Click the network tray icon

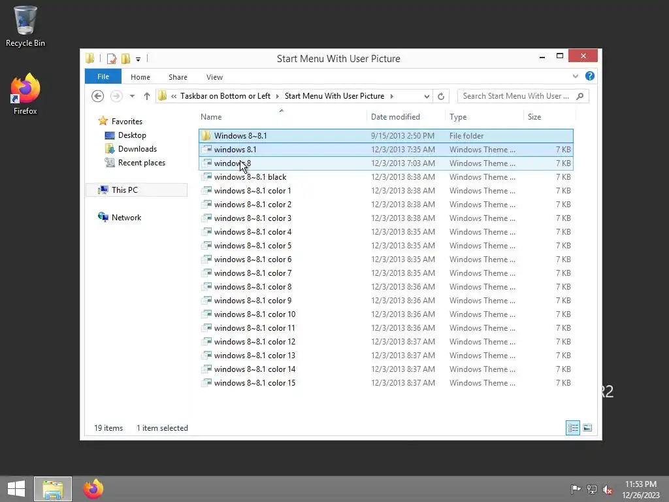[591, 489]
